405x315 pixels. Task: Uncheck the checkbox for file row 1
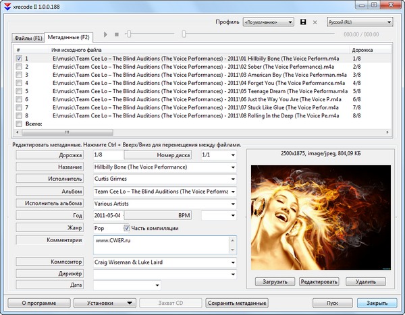[18, 59]
